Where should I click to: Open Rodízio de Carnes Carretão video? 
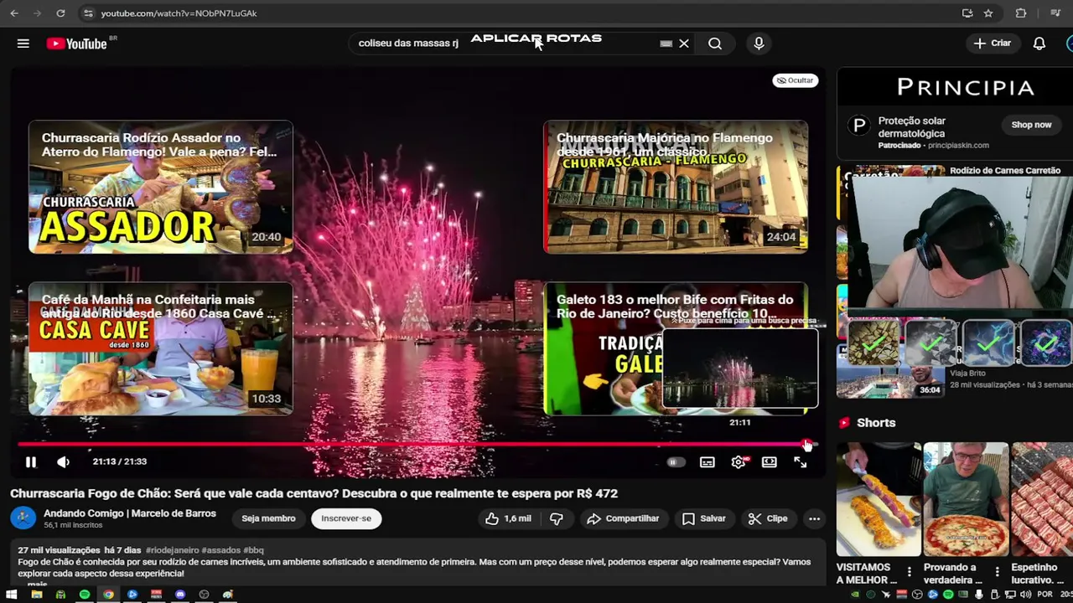point(1005,171)
